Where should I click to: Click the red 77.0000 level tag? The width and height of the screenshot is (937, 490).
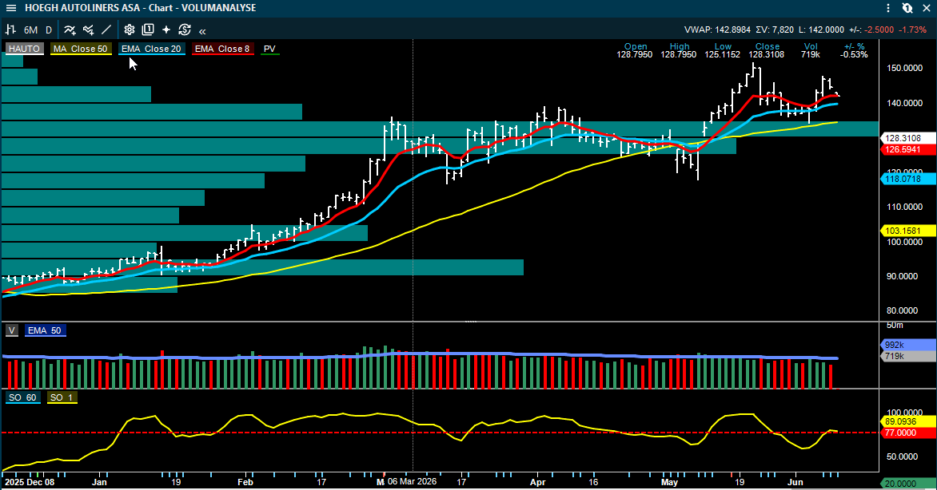(908, 433)
